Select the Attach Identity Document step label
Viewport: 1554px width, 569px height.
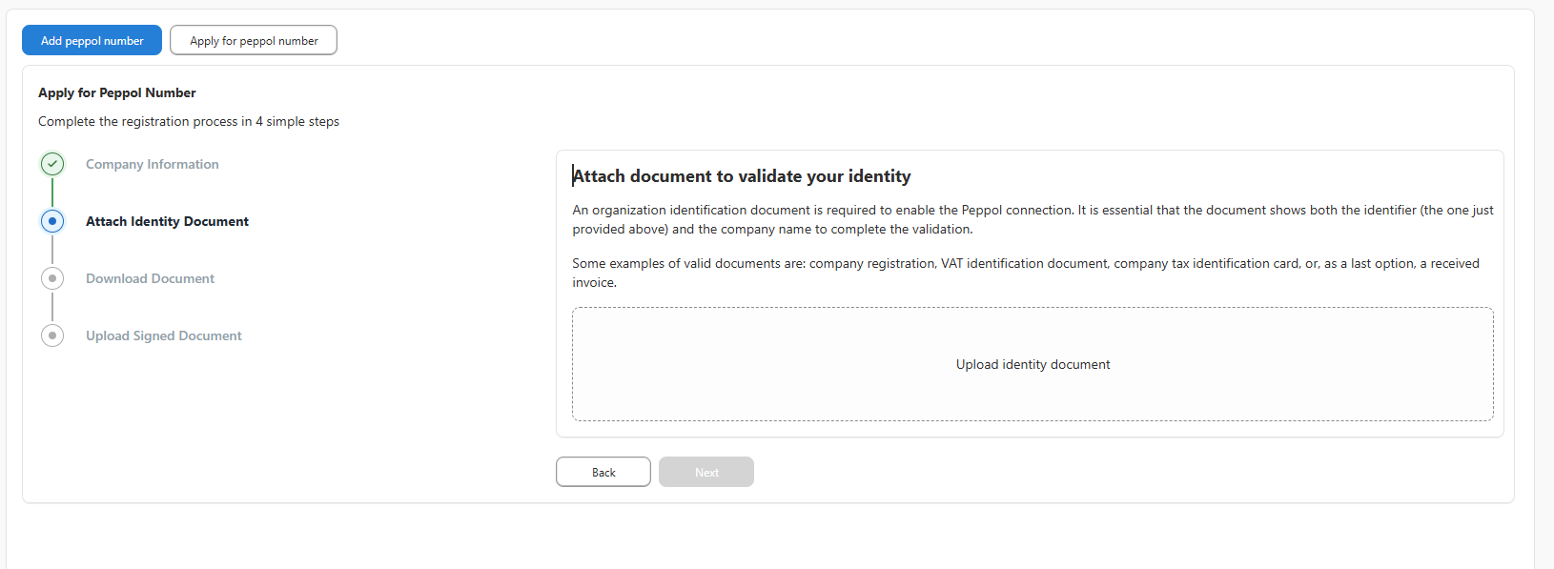pos(167,221)
